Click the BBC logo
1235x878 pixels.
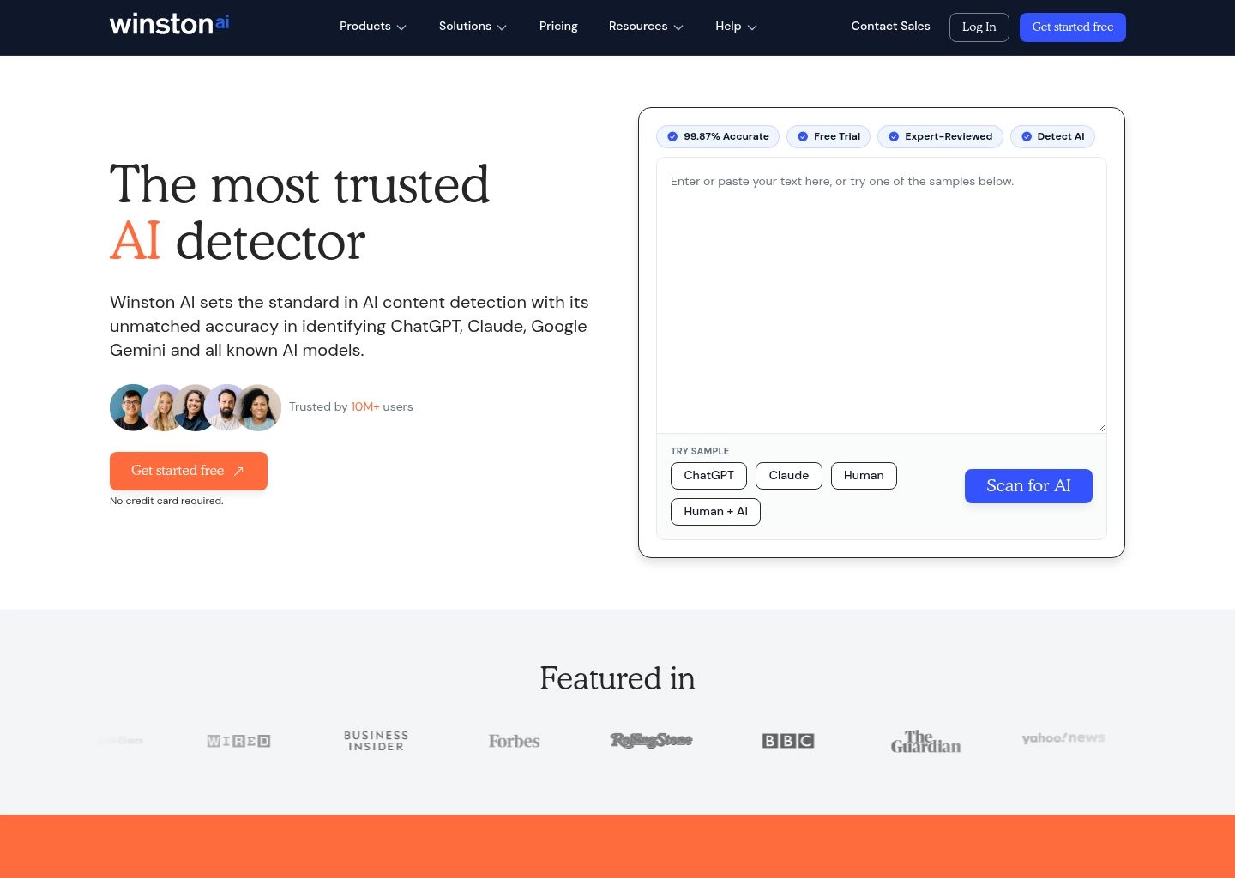[788, 741]
